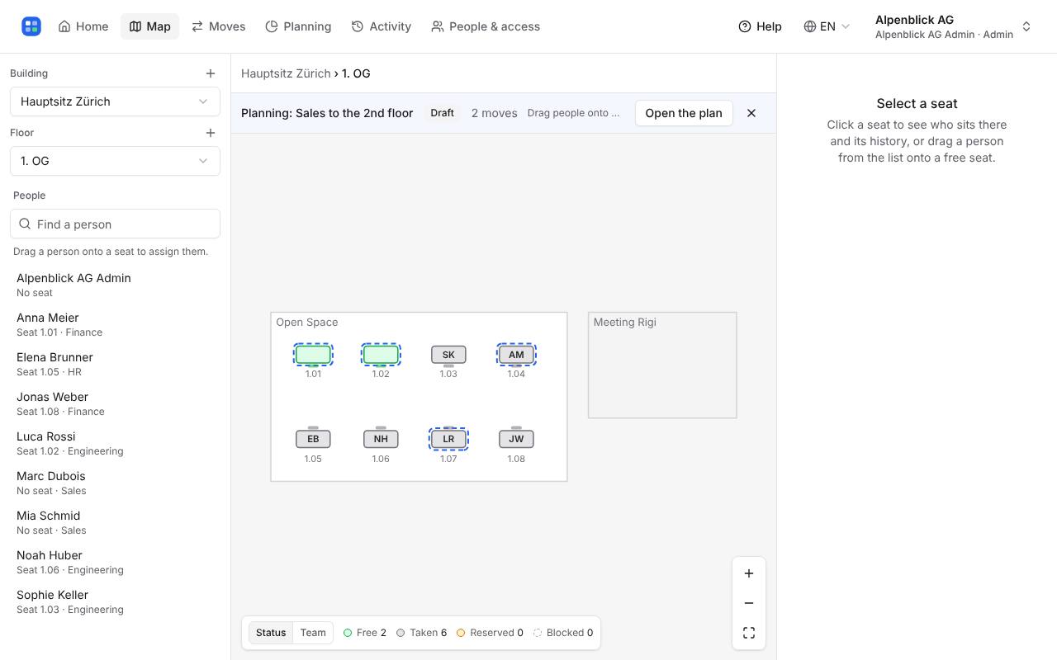Select Jonas Weber in the people list
The height and width of the screenshot is (660, 1057).
[115, 403]
